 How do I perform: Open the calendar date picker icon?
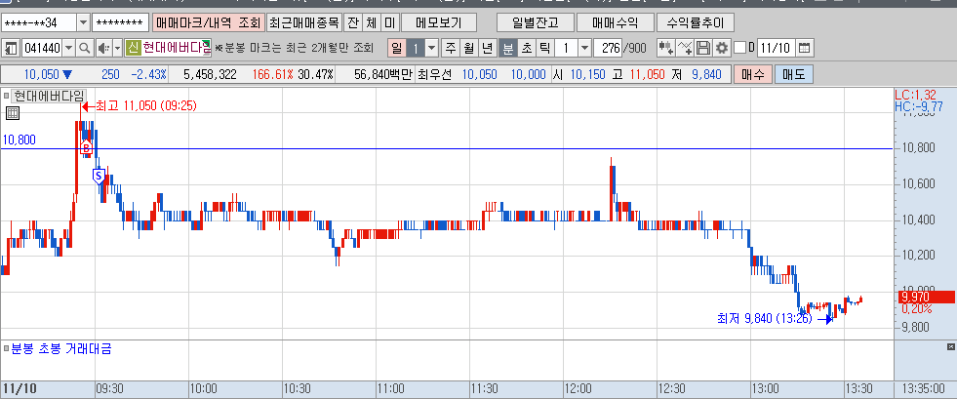805,48
